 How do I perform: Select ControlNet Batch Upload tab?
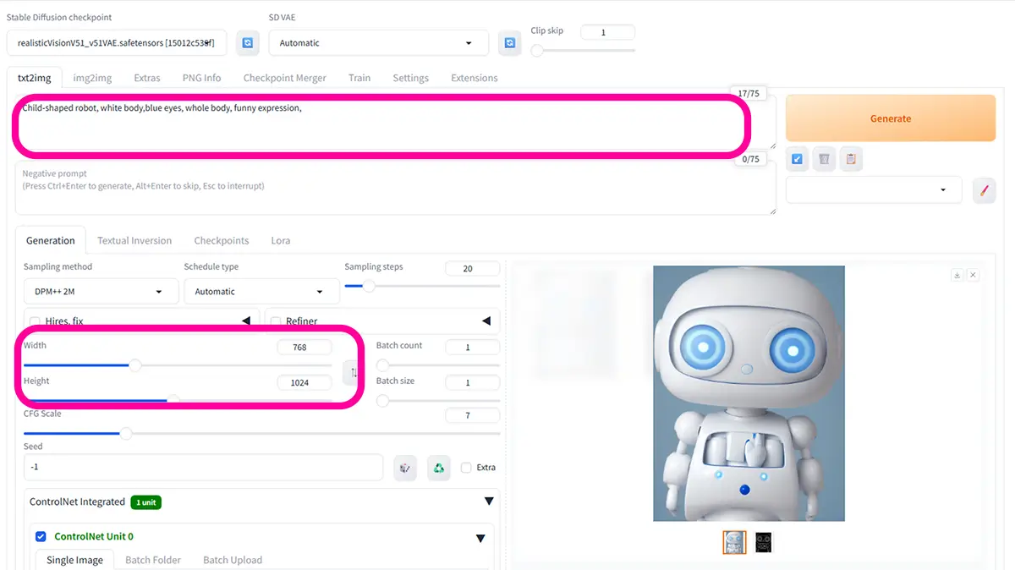[233, 560]
